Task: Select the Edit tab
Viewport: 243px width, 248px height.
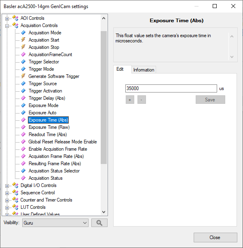Action: point(120,69)
